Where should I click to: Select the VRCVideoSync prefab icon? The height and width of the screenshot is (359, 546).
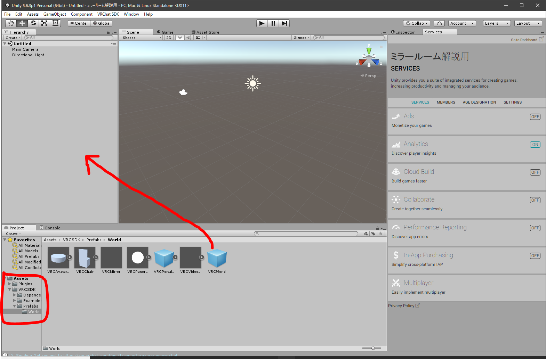(191, 258)
